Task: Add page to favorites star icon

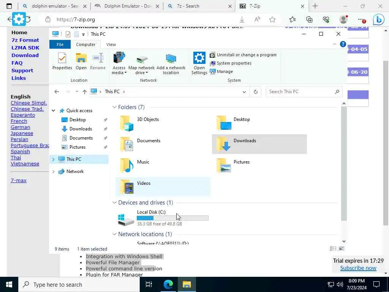Action: pos(272,20)
